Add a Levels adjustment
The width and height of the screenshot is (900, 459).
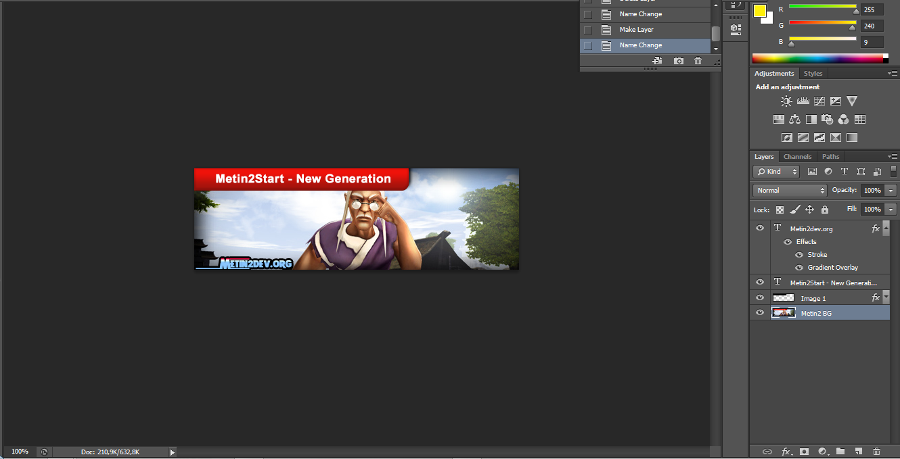click(803, 101)
